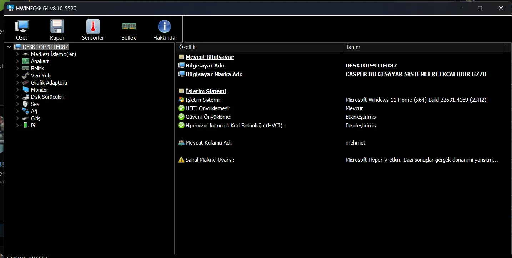Click the drive icon beside Disk Sürücüleri

coord(25,97)
